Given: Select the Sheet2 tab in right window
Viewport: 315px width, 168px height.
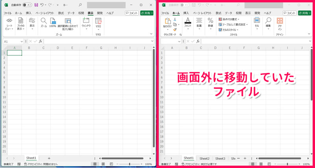Looking at the screenshot, I should (x=204, y=159).
